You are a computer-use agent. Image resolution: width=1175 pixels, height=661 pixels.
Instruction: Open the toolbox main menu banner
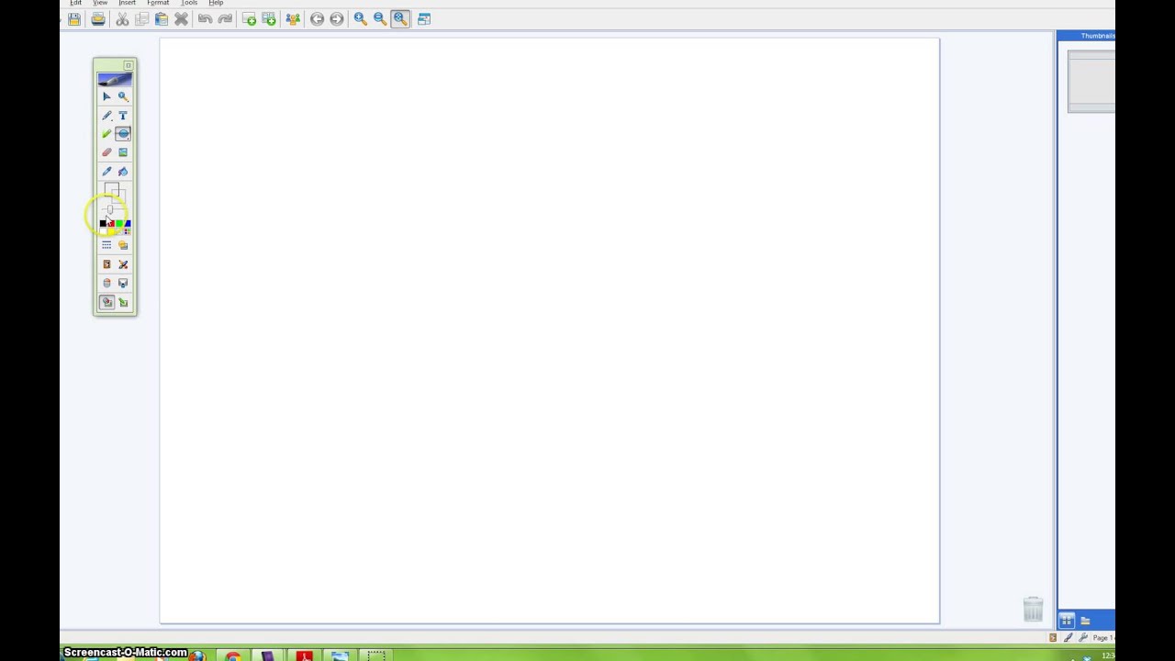click(x=115, y=80)
